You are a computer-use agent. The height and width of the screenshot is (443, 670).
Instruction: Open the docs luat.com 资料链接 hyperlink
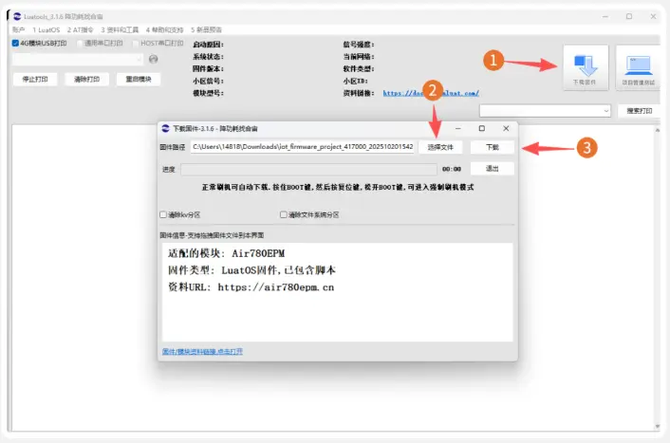tap(431, 93)
